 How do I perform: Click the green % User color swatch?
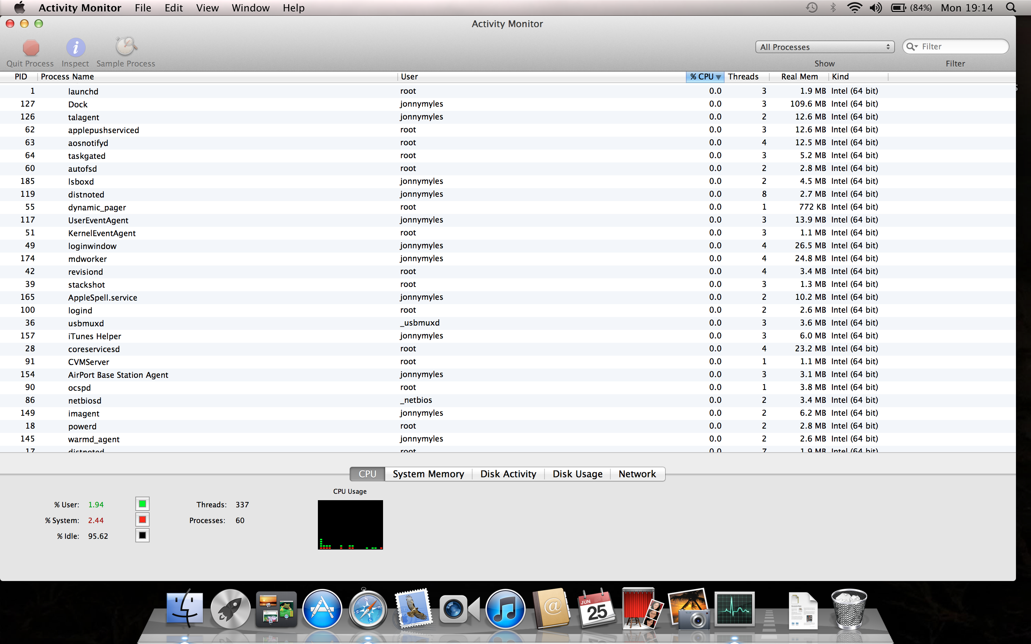[142, 504]
